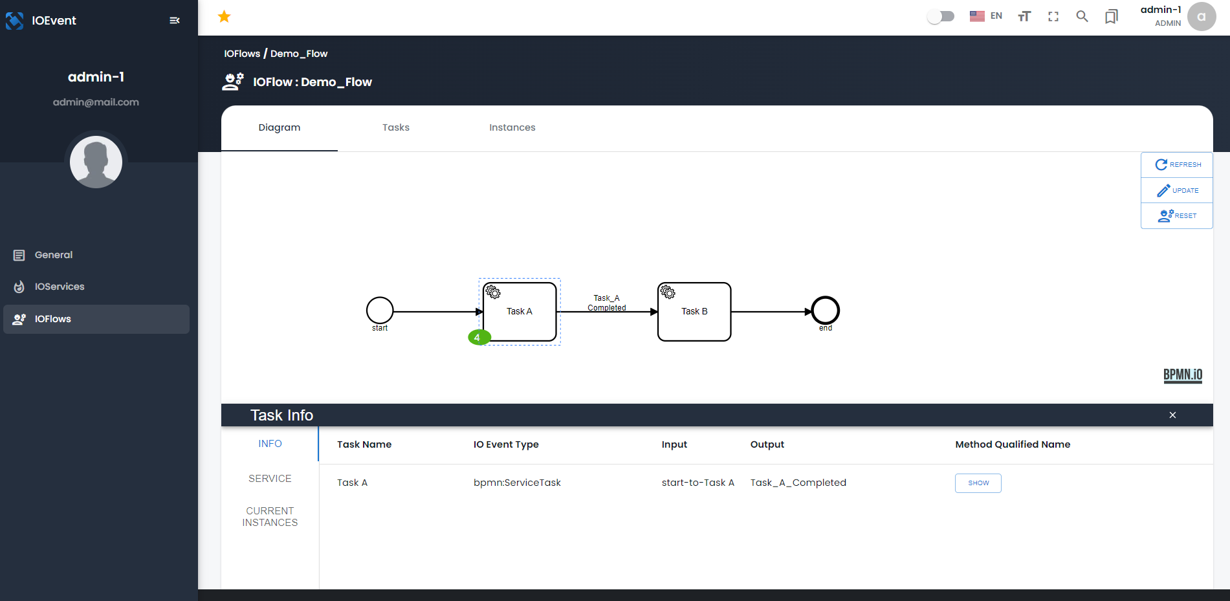Screen dimensions: 1230x601
Task: Toggle the dark mode switch
Action: [941, 15]
